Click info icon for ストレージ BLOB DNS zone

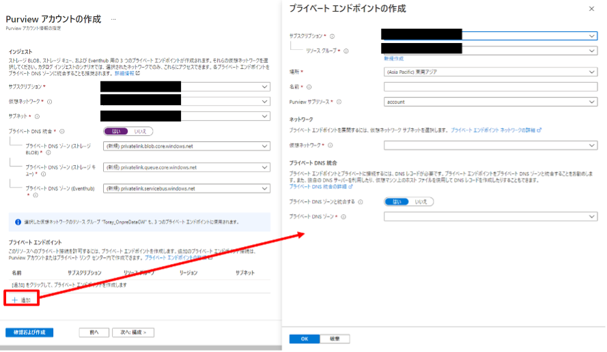(x=48, y=153)
